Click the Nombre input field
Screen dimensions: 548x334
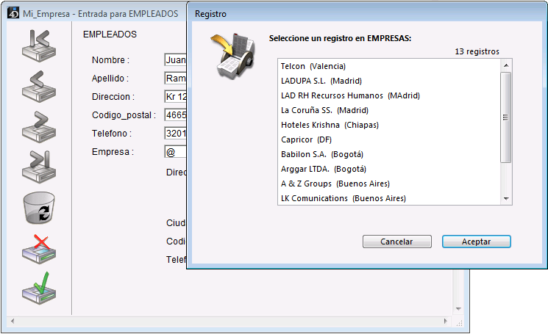[175, 59]
